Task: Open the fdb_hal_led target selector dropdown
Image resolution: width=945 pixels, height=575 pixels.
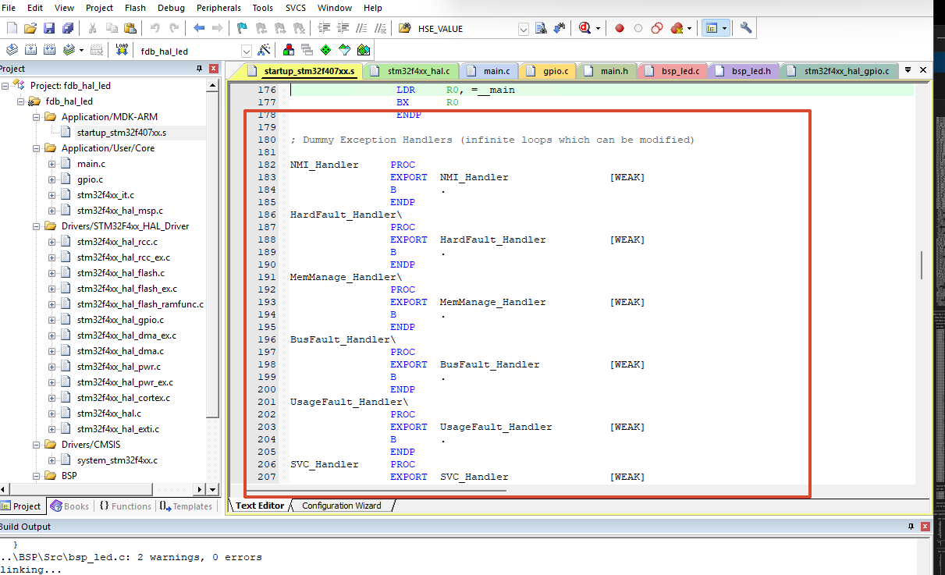Action: pos(247,51)
